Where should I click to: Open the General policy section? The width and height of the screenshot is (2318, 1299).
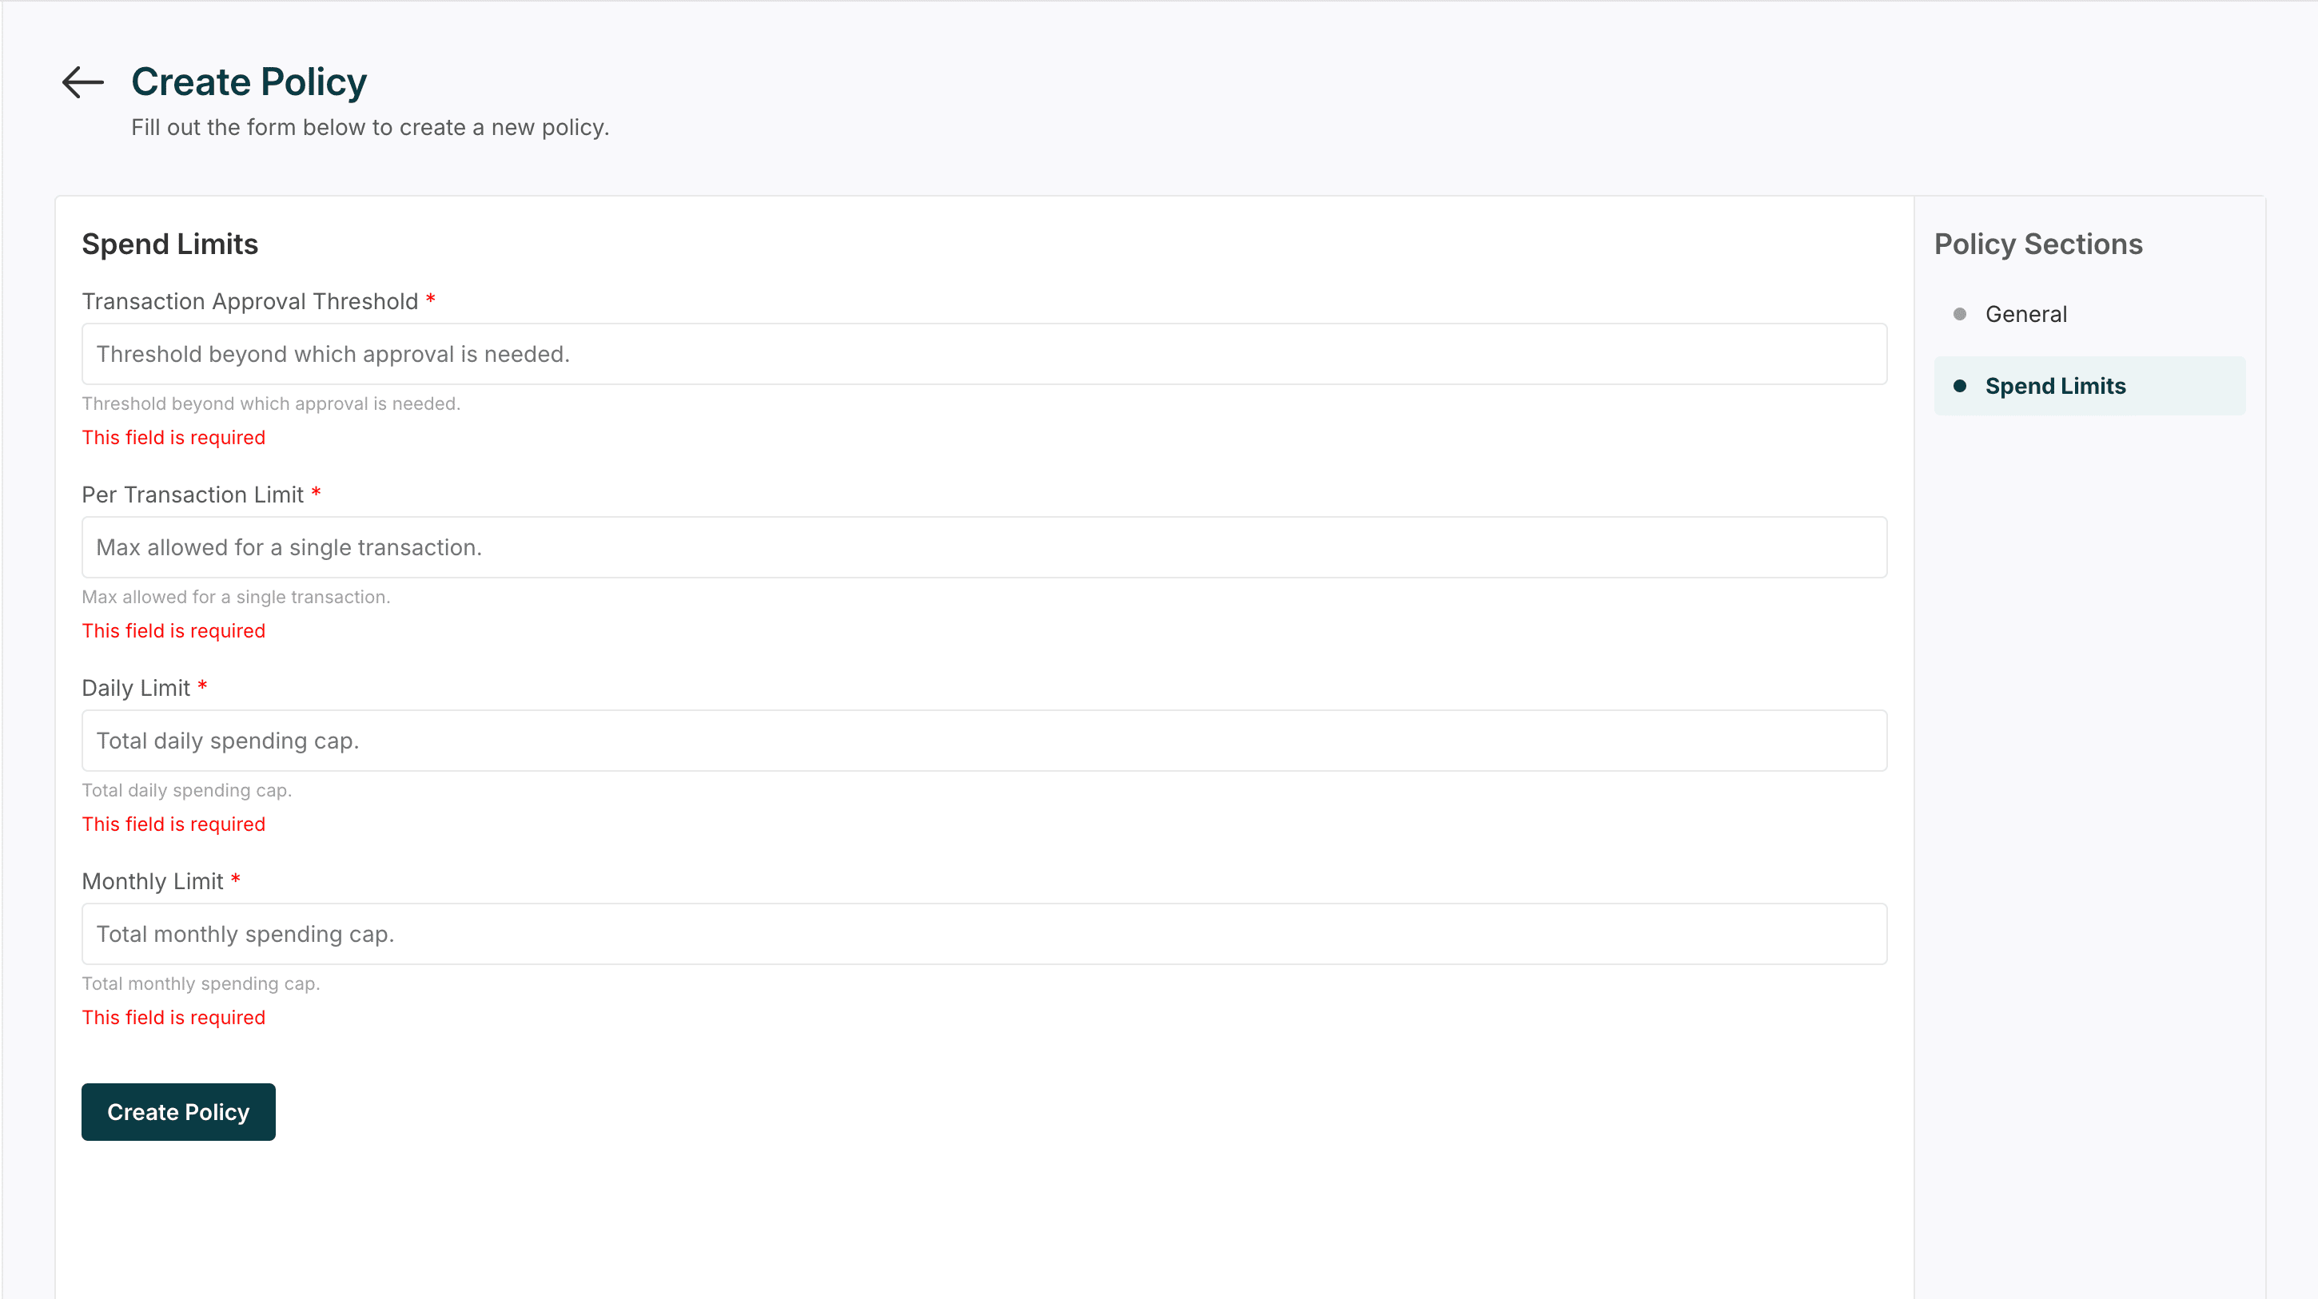[x=2025, y=314]
